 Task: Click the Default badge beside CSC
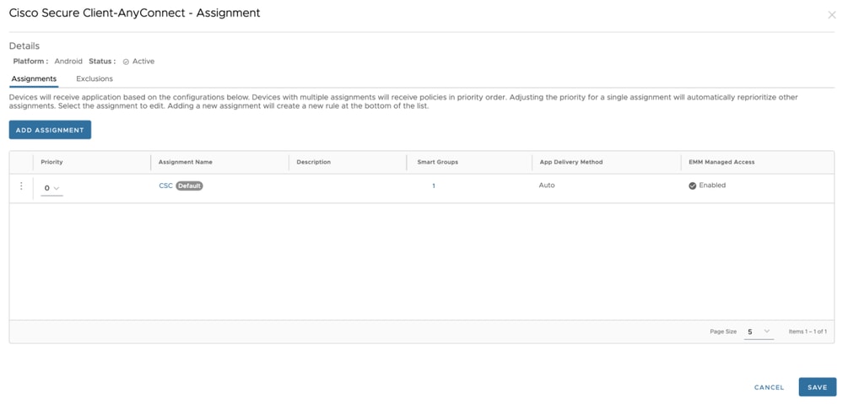tap(189, 186)
